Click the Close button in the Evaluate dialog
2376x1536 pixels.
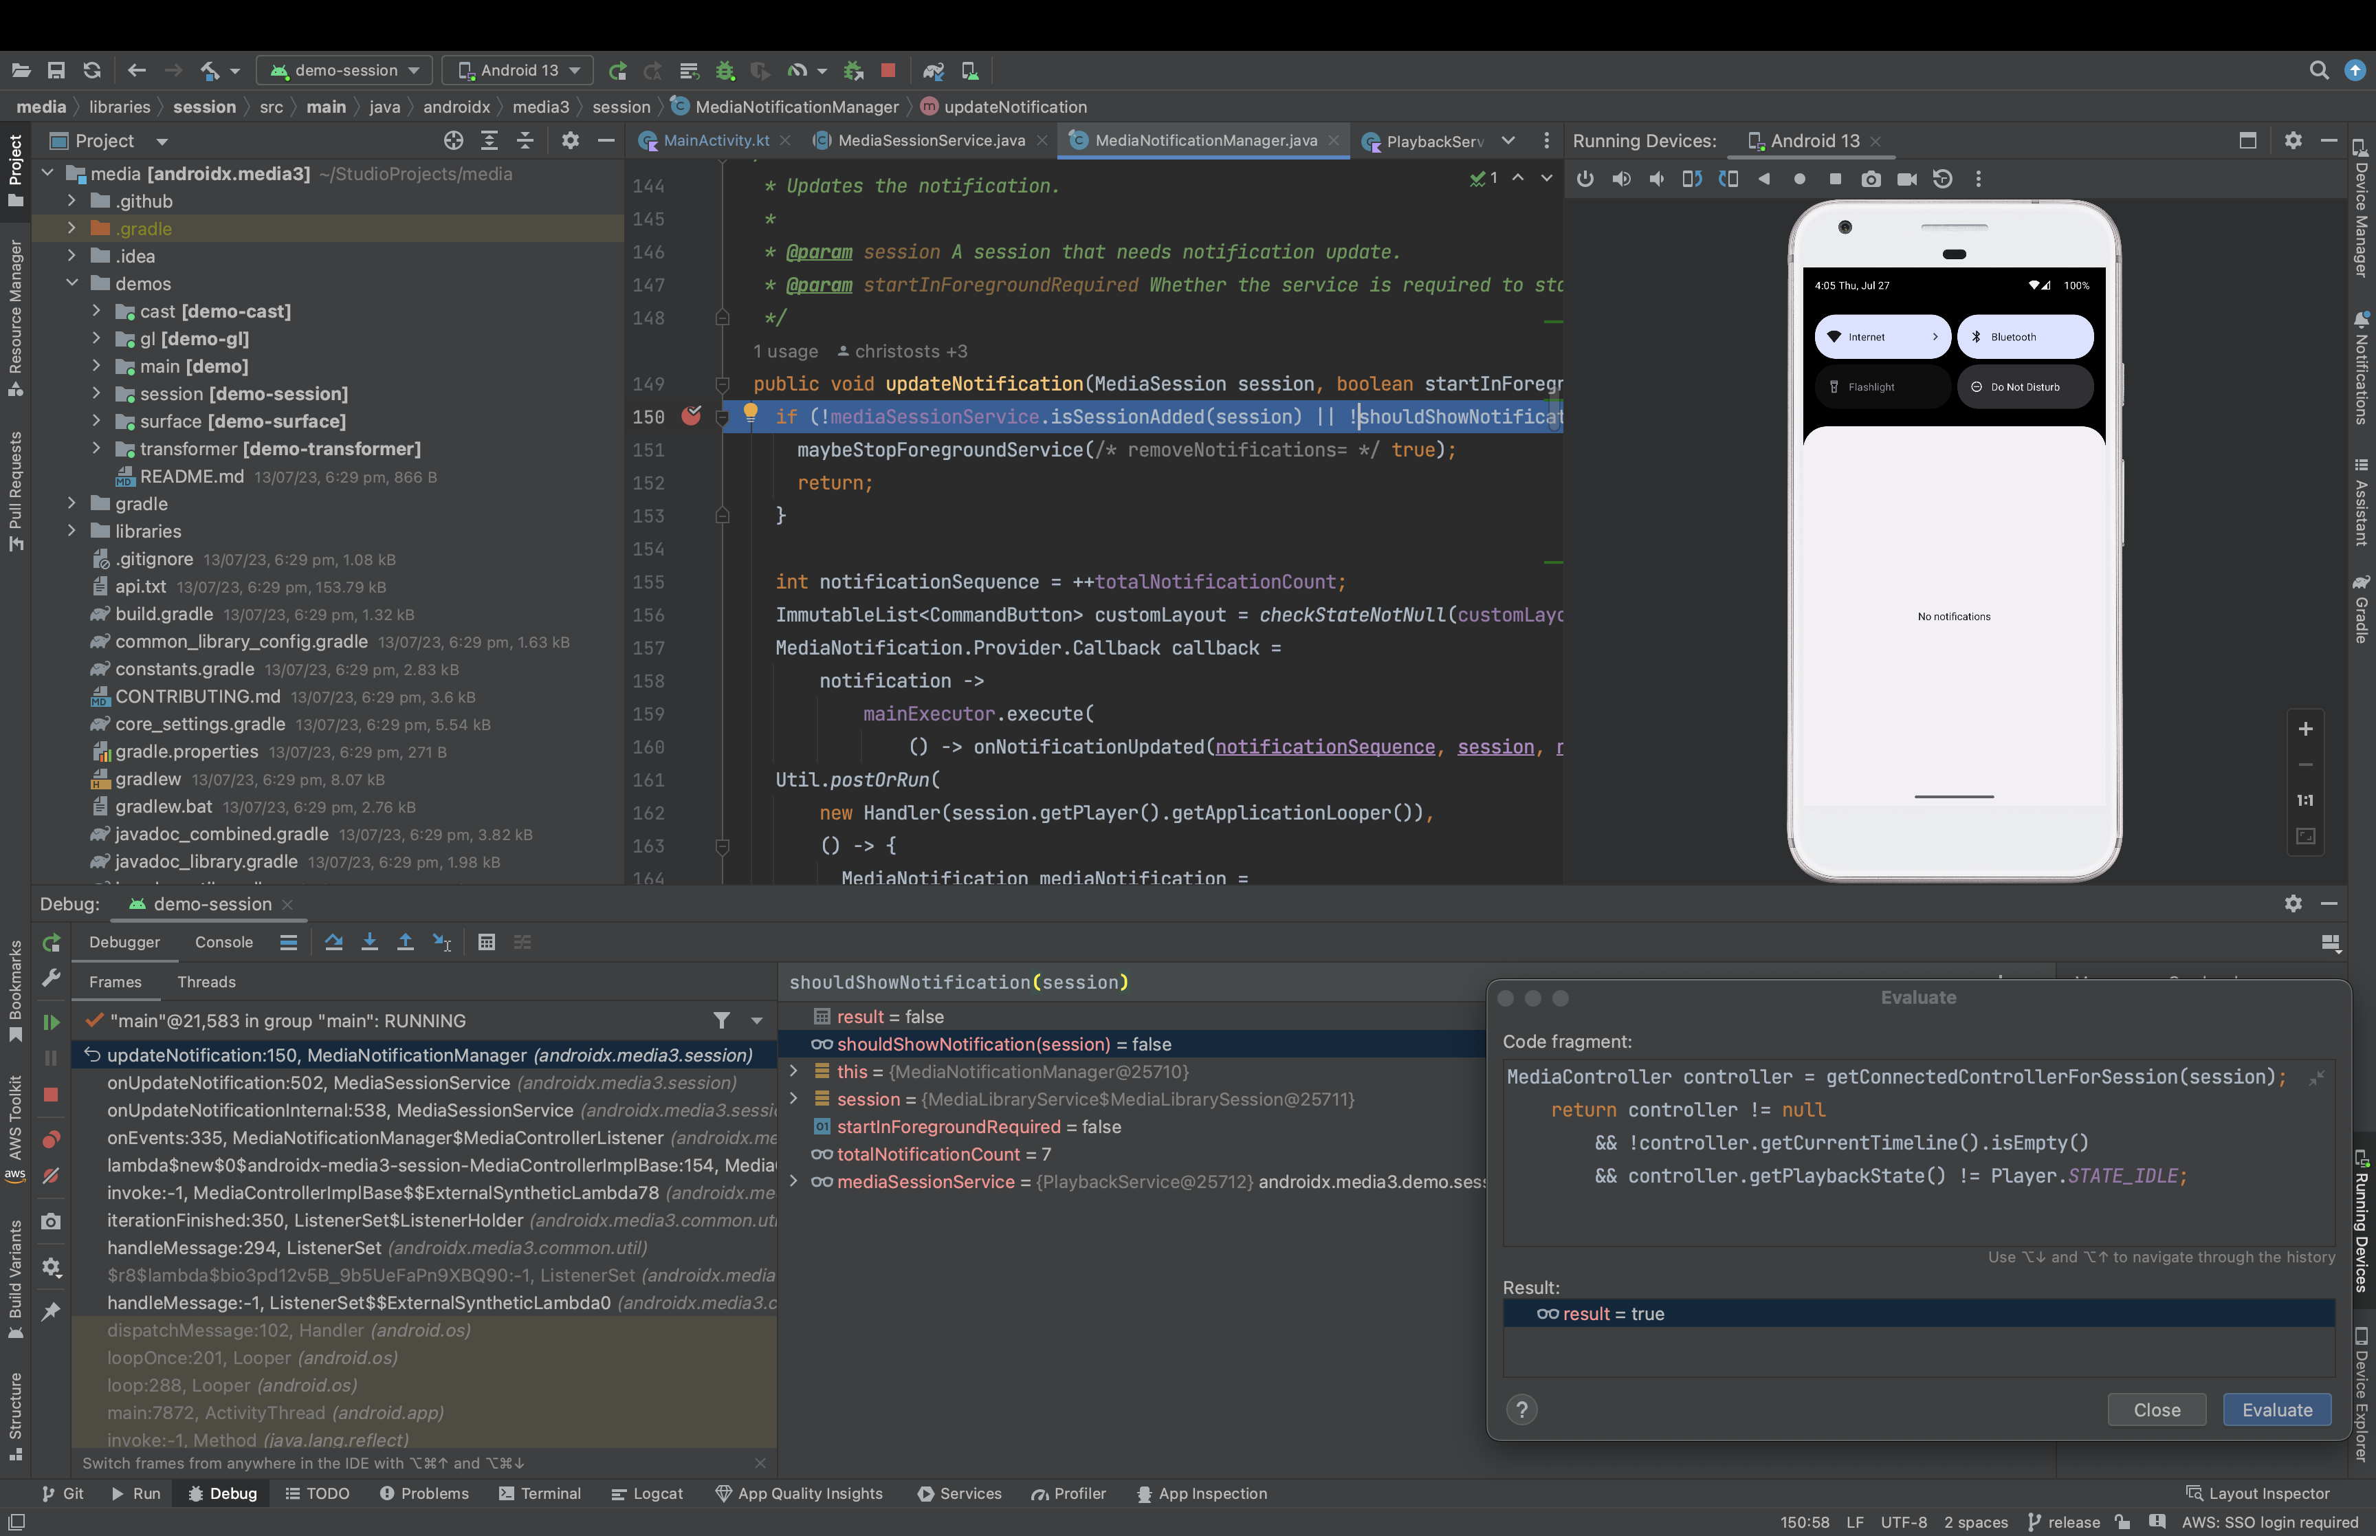[x=2155, y=1409]
